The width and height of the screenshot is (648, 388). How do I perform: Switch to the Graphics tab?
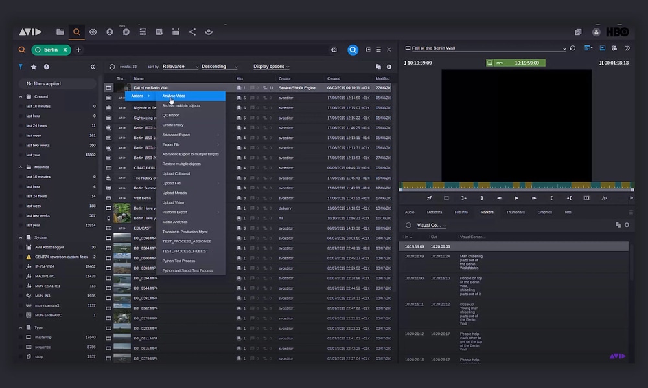pyautogui.click(x=545, y=212)
